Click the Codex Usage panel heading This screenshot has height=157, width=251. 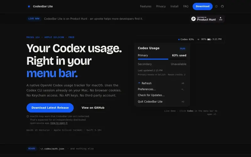(148, 48)
